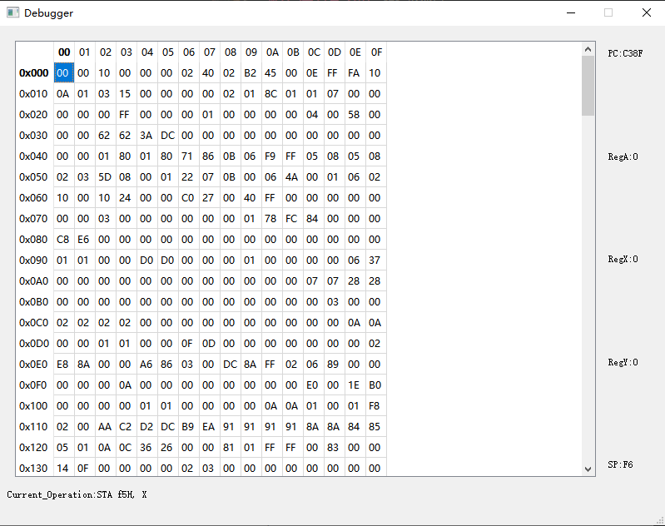
Task: Select row header 0x010
Action: click(x=35, y=94)
